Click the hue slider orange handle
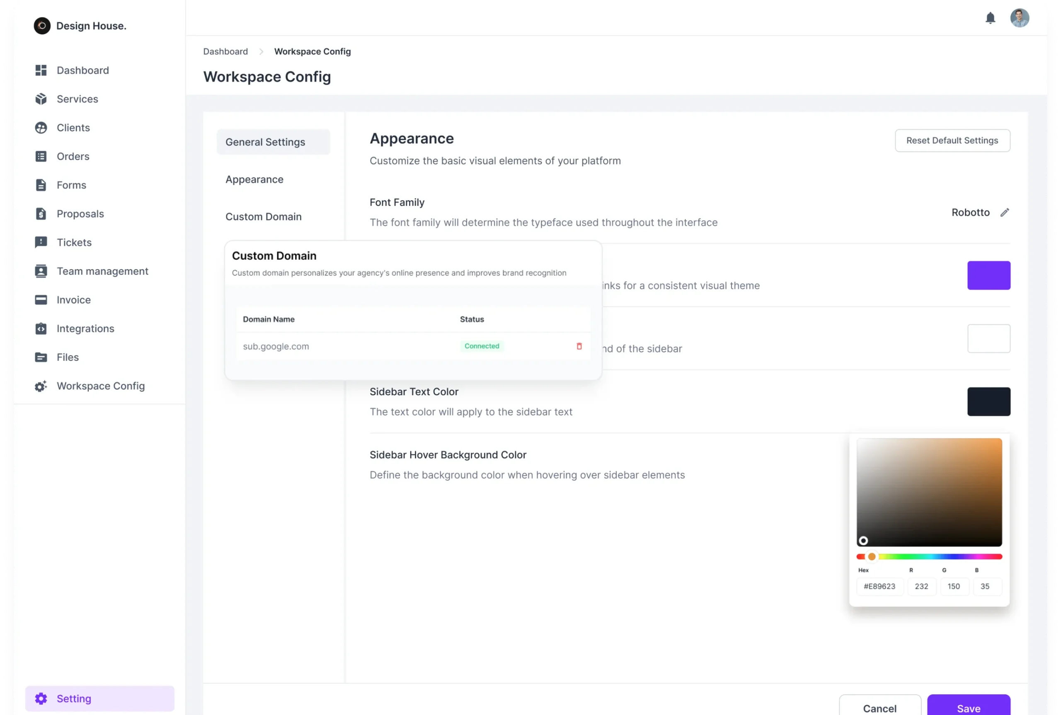 coord(871,556)
